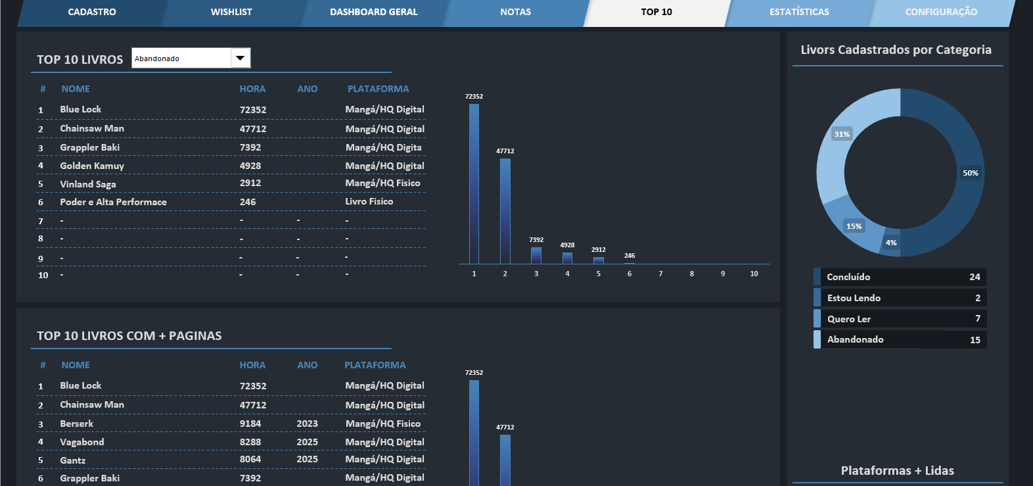The height and width of the screenshot is (486, 1033).
Task: Click the Livro Fisico platform cell
Action: point(369,201)
